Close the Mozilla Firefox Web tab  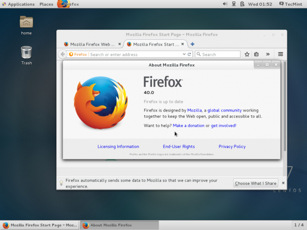point(119,44)
